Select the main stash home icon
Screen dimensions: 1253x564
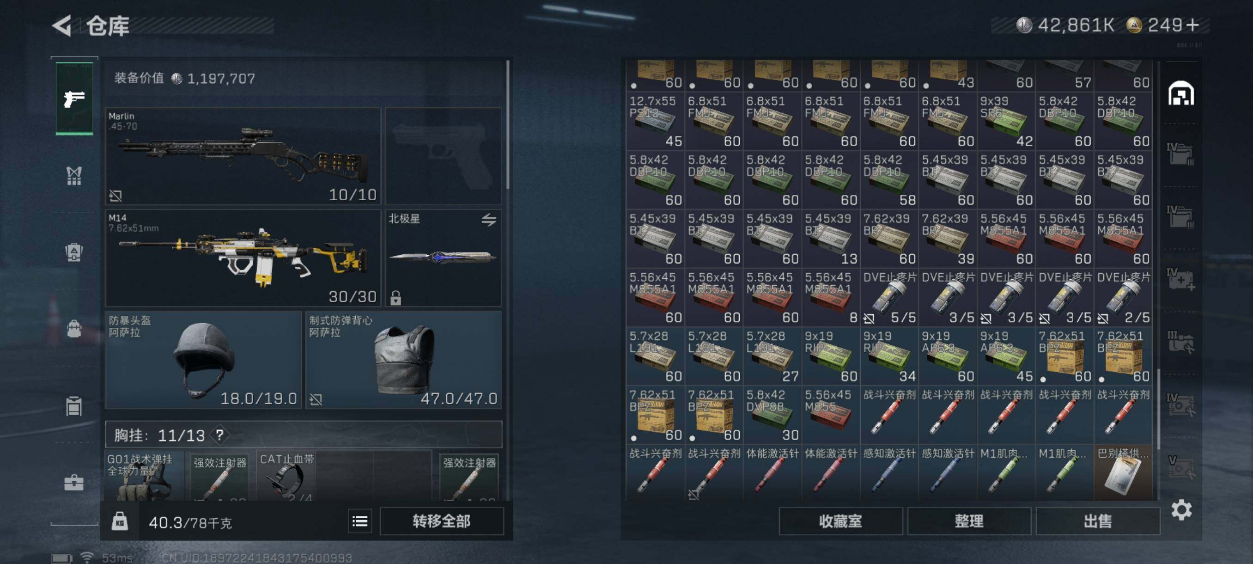[x=1181, y=93]
